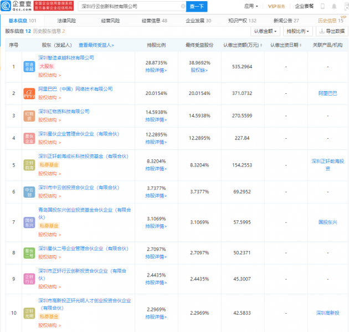Click the 正轩前海 logo icon in row 5
This screenshot has height=332, width=349.
pyautogui.click(x=29, y=165)
